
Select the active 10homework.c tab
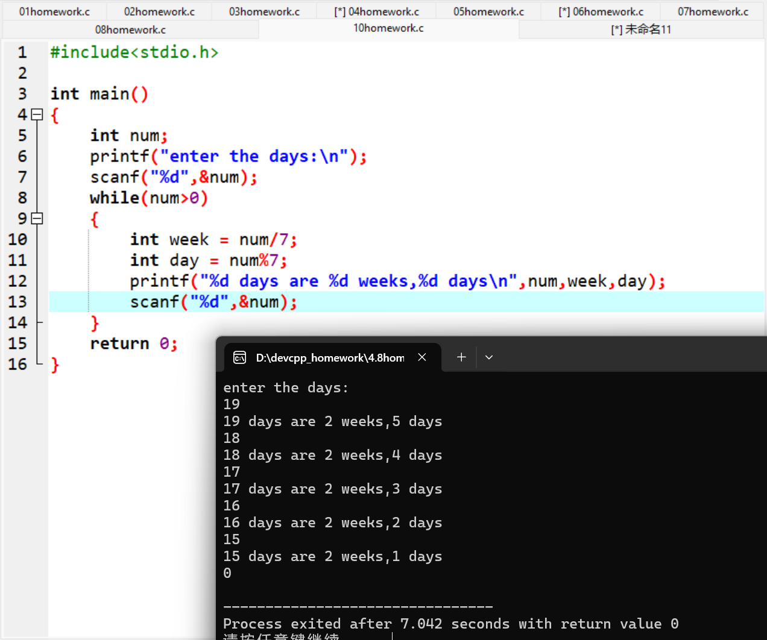388,28
